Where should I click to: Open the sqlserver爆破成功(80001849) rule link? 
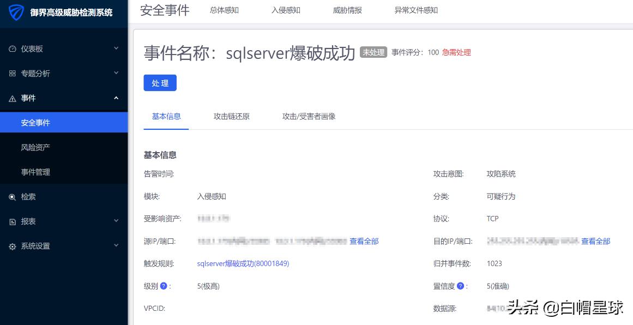point(243,263)
